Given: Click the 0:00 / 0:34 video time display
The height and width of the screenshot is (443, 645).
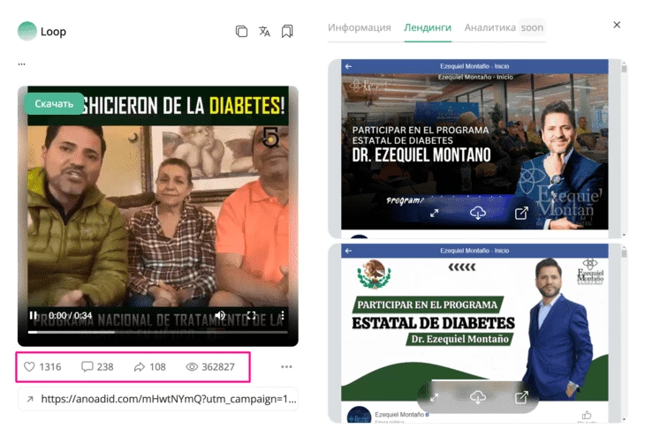Looking at the screenshot, I should pos(71,315).
